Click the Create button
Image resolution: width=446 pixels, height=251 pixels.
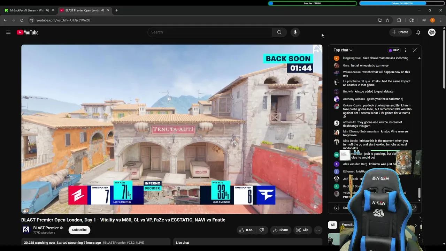click(x=400, y=32)
